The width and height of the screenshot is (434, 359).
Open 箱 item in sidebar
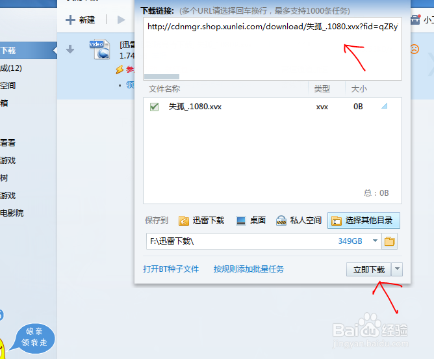[x=4, y=103]
